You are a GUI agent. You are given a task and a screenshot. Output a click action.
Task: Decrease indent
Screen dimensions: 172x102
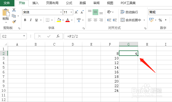109,20
